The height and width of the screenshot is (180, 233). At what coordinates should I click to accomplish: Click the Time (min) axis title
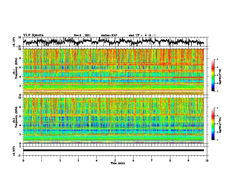click(118, 163)
